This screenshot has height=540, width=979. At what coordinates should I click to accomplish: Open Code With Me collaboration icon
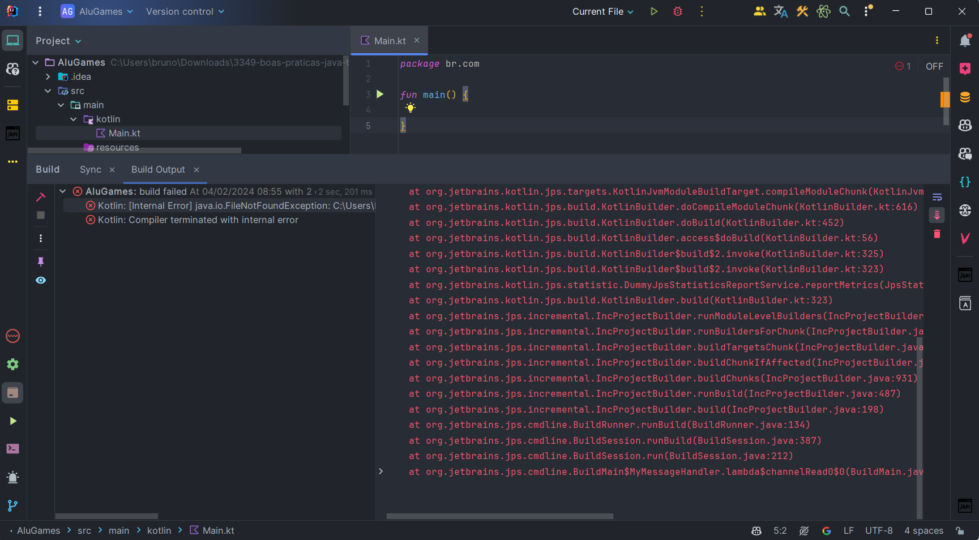759,11
